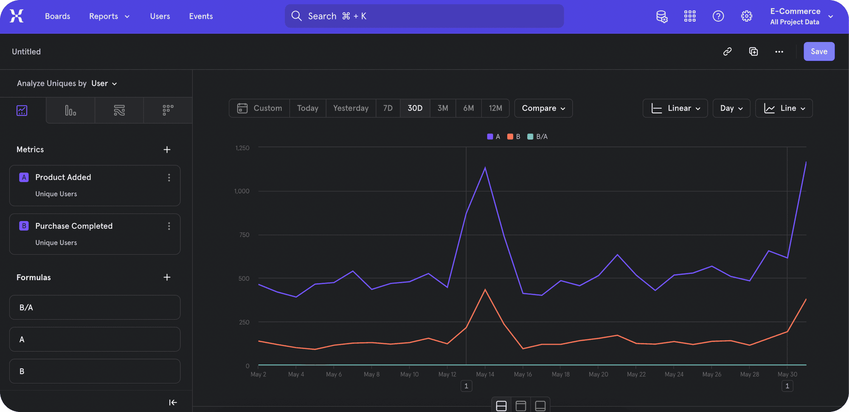The width and height of the screenshot is (849, 412).
Task: Click the search input field
Action: click(424, 16)
